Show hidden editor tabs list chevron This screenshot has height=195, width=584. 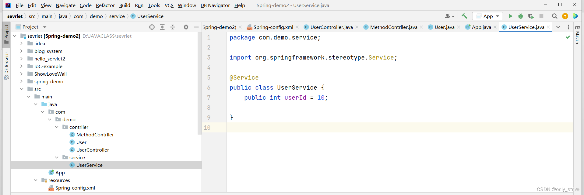[558, 27]
